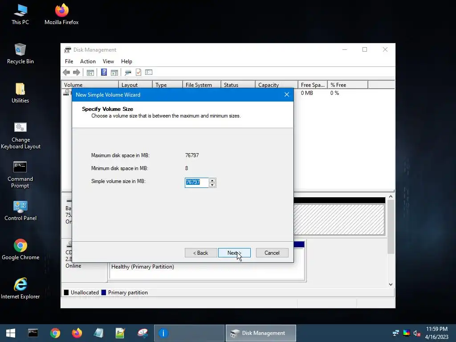The height and width of the screenshot is (342, 456).
Task: Click the colorful display tray icon
Action: [407, 333]
